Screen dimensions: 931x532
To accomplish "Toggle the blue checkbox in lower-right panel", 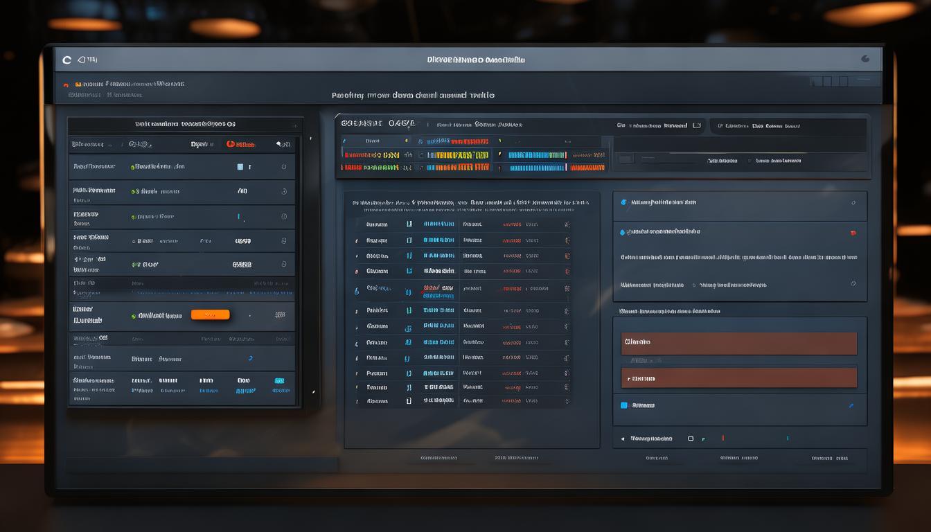I will (x=623, y=405).
